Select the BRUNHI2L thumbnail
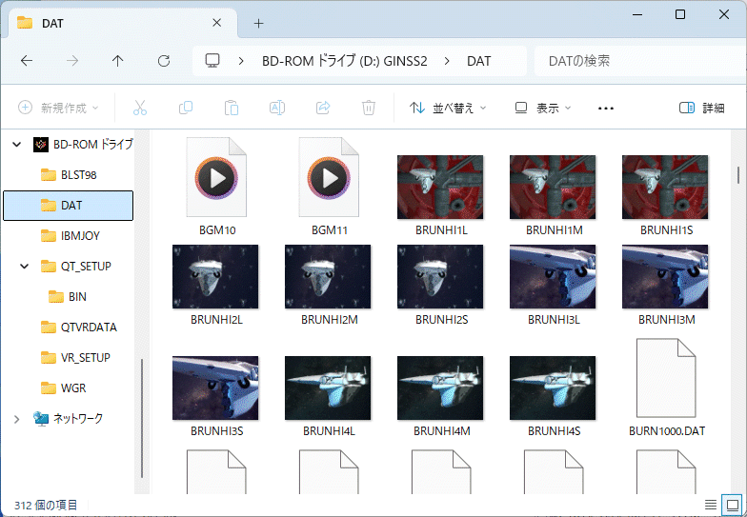 coord(215,276)
